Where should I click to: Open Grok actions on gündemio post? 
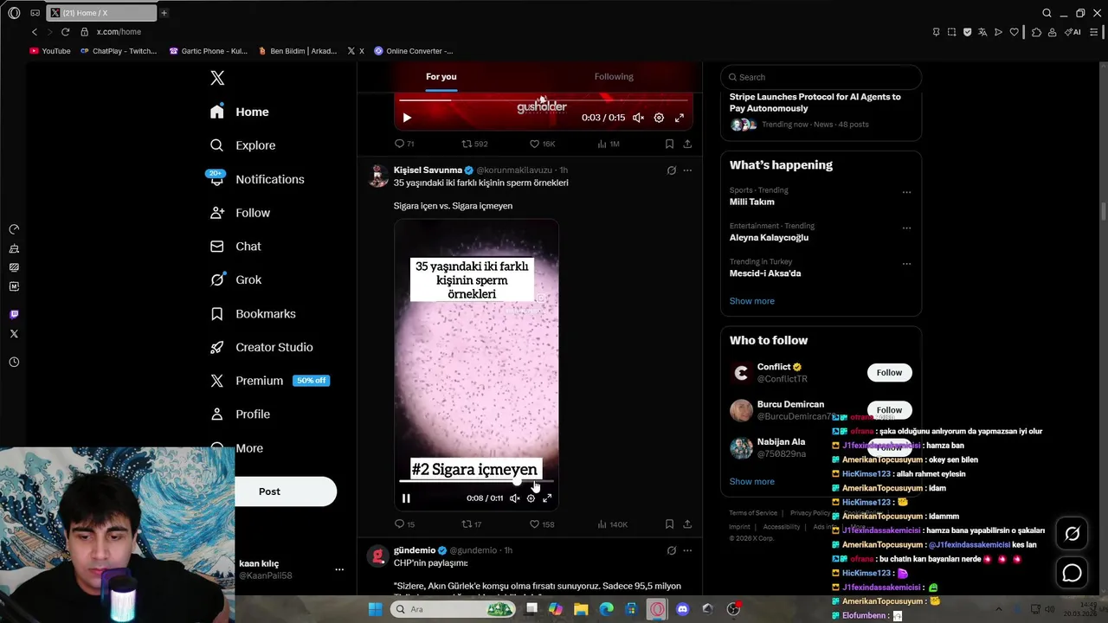(x=671, y=550)
